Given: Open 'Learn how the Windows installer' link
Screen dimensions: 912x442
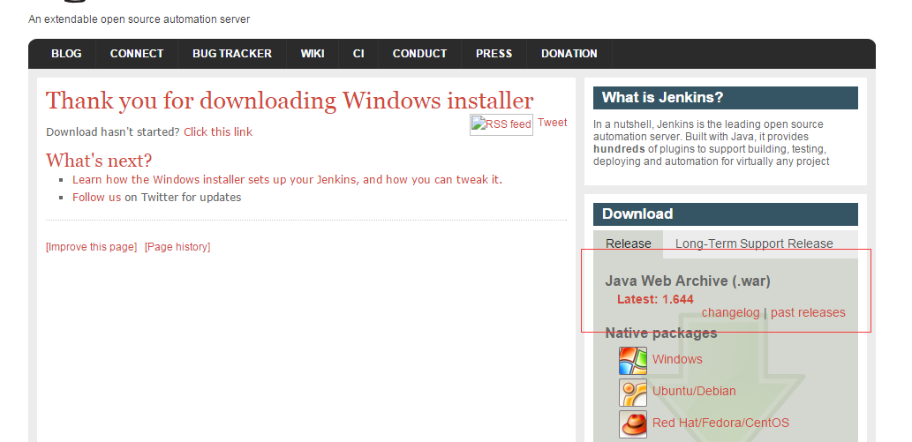Looking at the screenshot, I should pos(287,180).
